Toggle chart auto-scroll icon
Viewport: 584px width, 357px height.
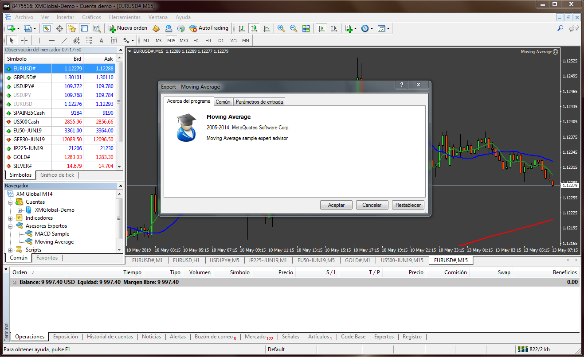pos(321,28)
